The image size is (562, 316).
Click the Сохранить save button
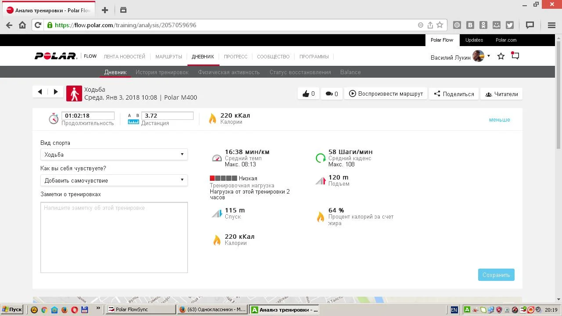(496, 275)
